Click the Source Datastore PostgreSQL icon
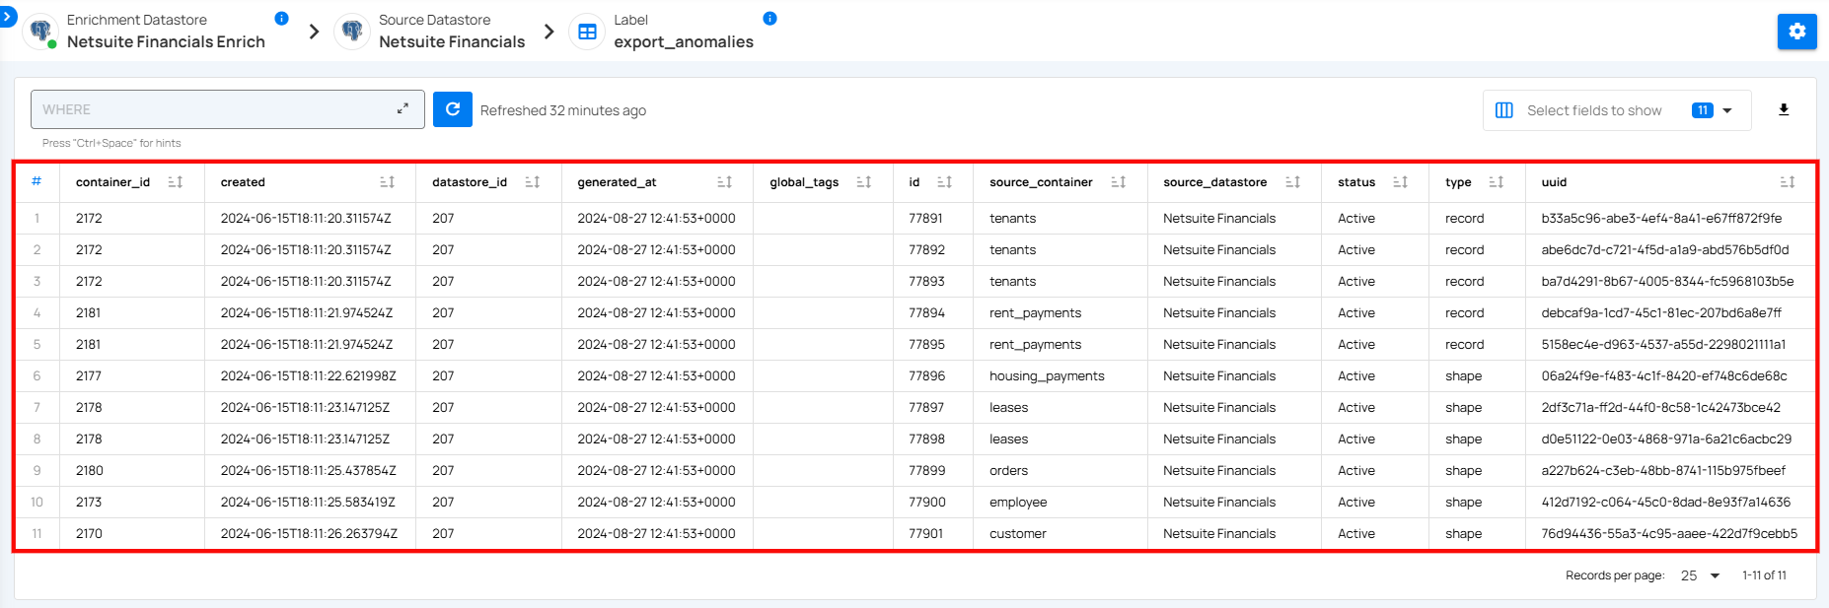This screenshot has width=1829, height=608. click(352, 32)
